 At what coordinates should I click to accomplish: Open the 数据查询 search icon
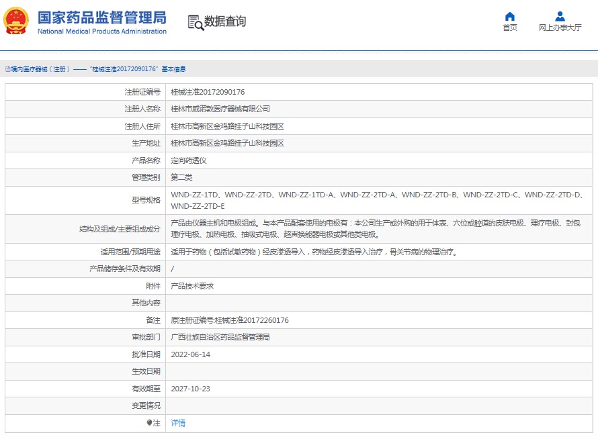click(196, 22)
